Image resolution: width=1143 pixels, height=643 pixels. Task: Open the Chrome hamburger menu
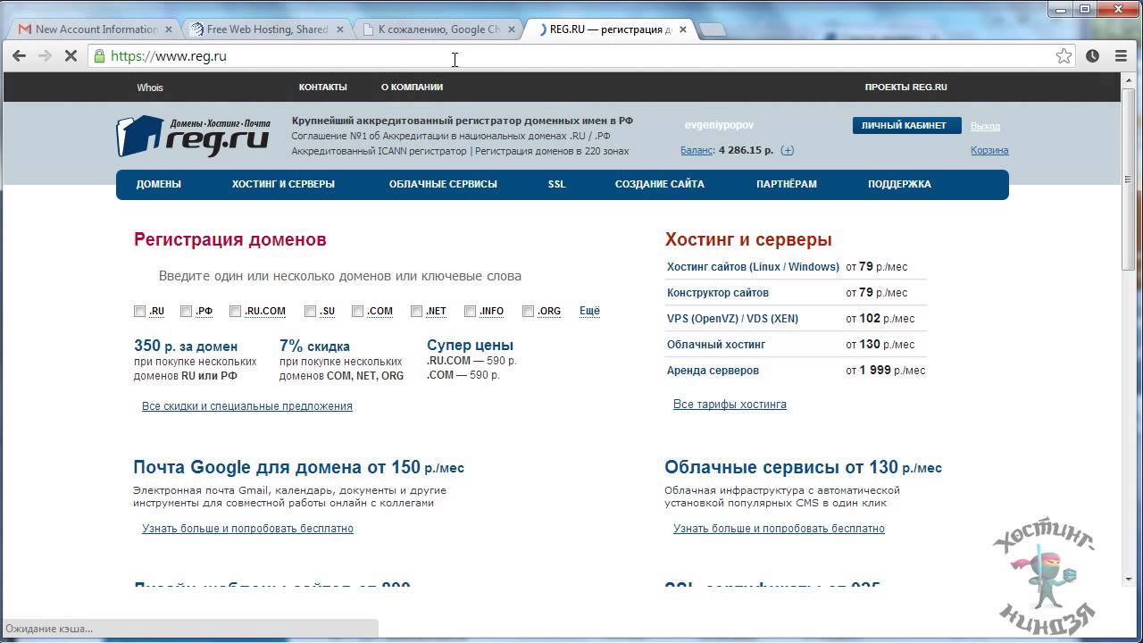coord(1122,55)
